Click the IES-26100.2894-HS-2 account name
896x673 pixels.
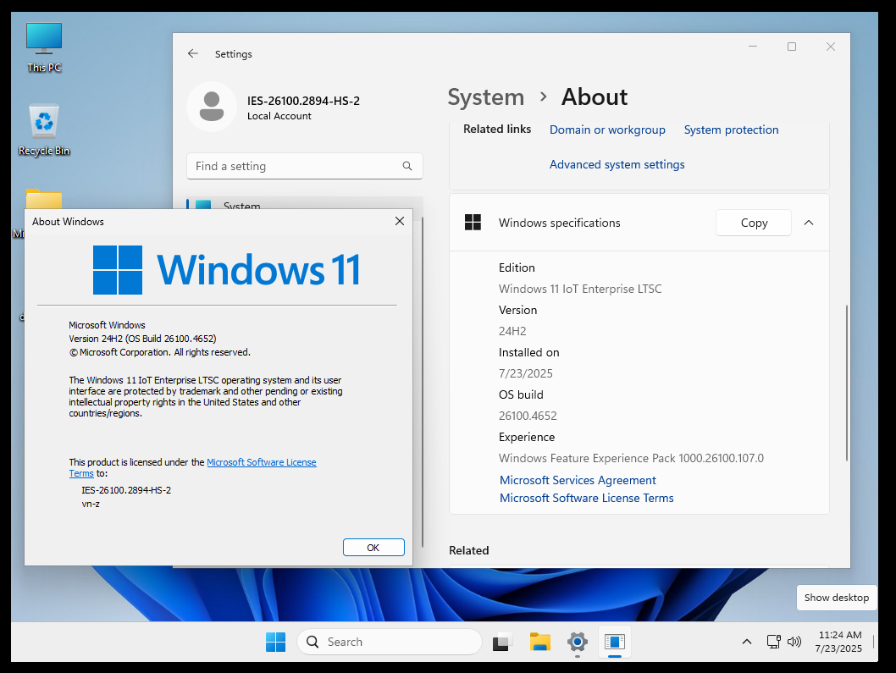click(x=303, y=101)
